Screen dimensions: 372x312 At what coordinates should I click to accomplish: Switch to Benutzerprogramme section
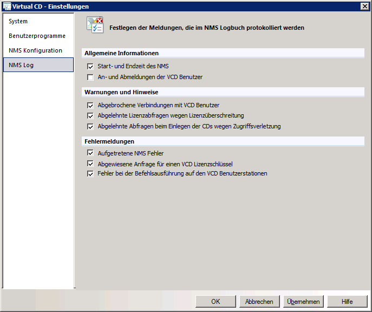click(x=38, y=36)
